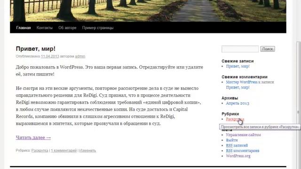Image resolution: width=301 pixels, height=169 pixels.
Task: Open the Управление сайтом link
Action: tap(243, 135)
